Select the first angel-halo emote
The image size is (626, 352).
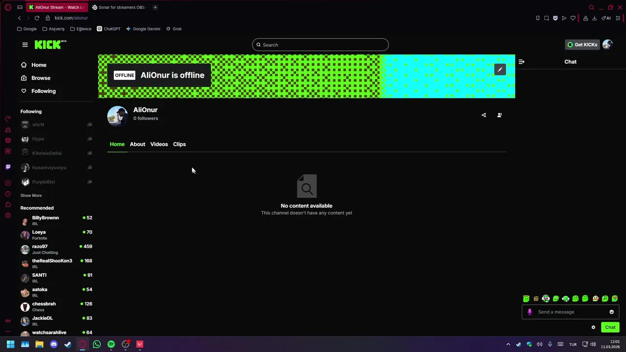[x=526, y=298]
